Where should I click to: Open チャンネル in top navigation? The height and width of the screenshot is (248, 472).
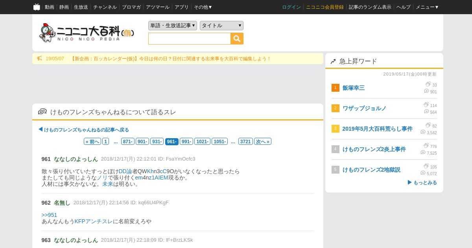(x=105, y=7)
